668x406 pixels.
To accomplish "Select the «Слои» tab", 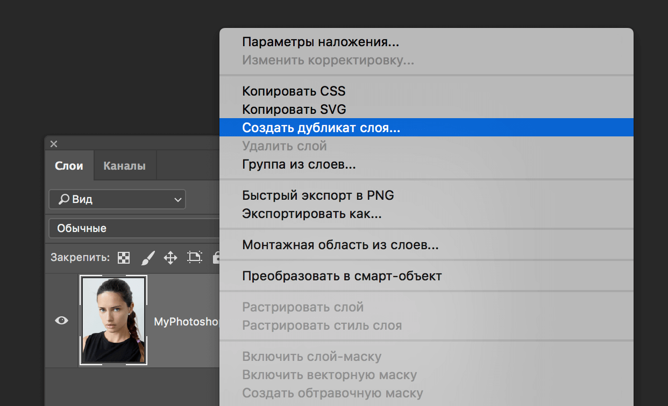I will [69, 165].
